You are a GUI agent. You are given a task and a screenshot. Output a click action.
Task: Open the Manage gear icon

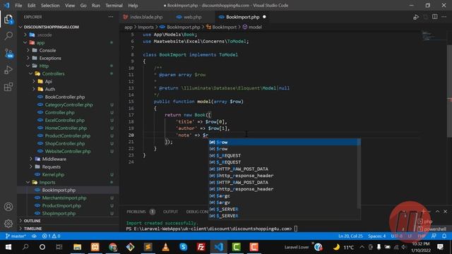click(8, 223)
